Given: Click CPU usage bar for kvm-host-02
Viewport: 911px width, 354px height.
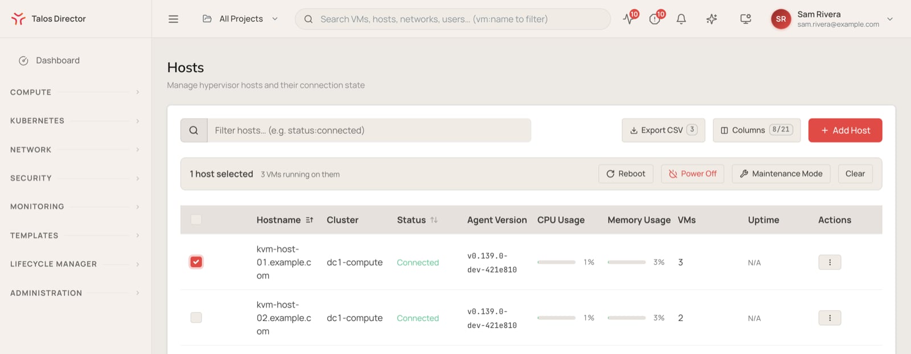Looking at the screenshot, I should [x=556, y=318].
